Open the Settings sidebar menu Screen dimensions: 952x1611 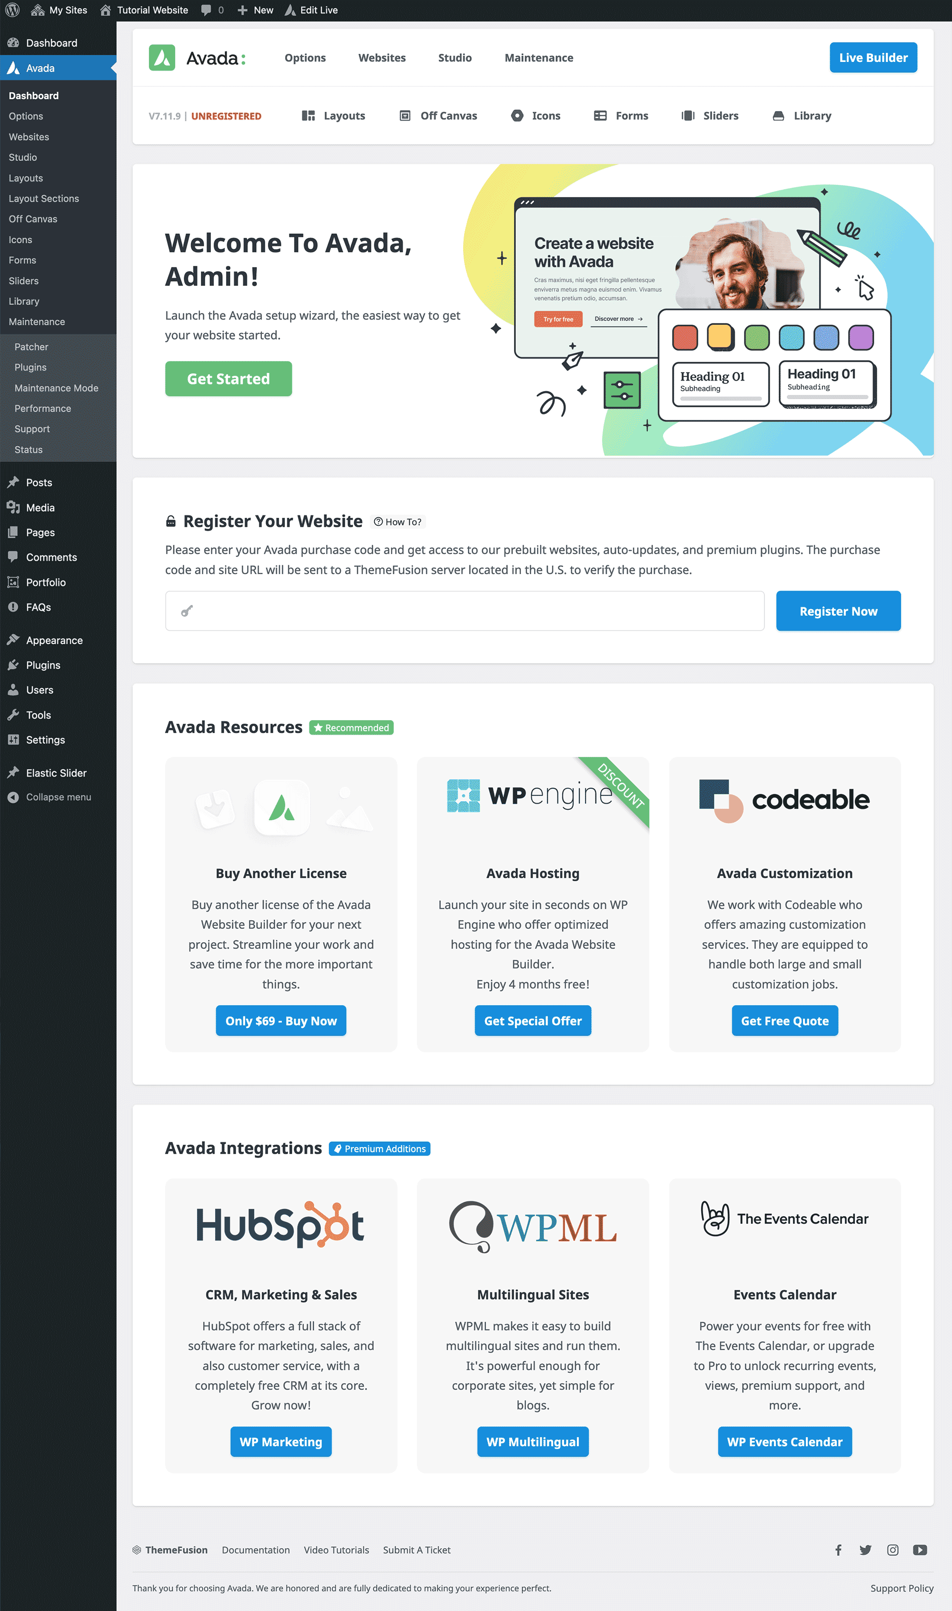coord(59,740)
